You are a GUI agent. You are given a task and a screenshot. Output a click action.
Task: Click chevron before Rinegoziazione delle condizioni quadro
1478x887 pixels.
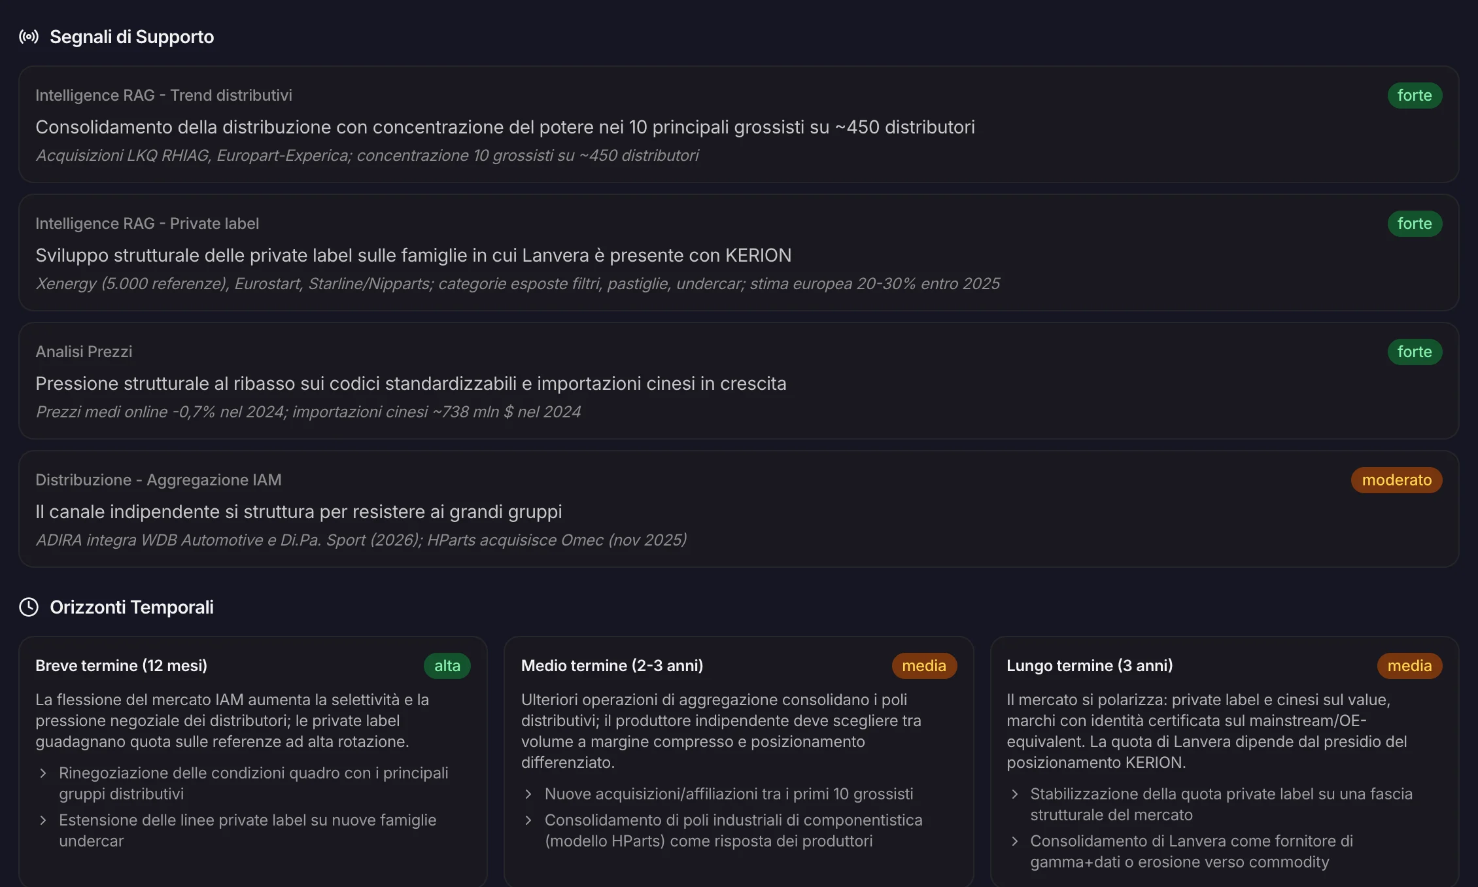click(x=43, y=773)
